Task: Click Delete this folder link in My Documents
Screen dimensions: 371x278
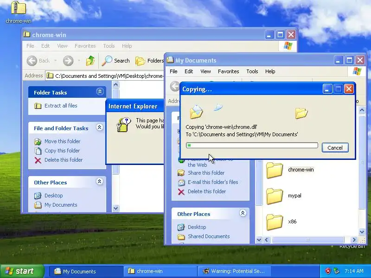Action: tap(207, 191)
